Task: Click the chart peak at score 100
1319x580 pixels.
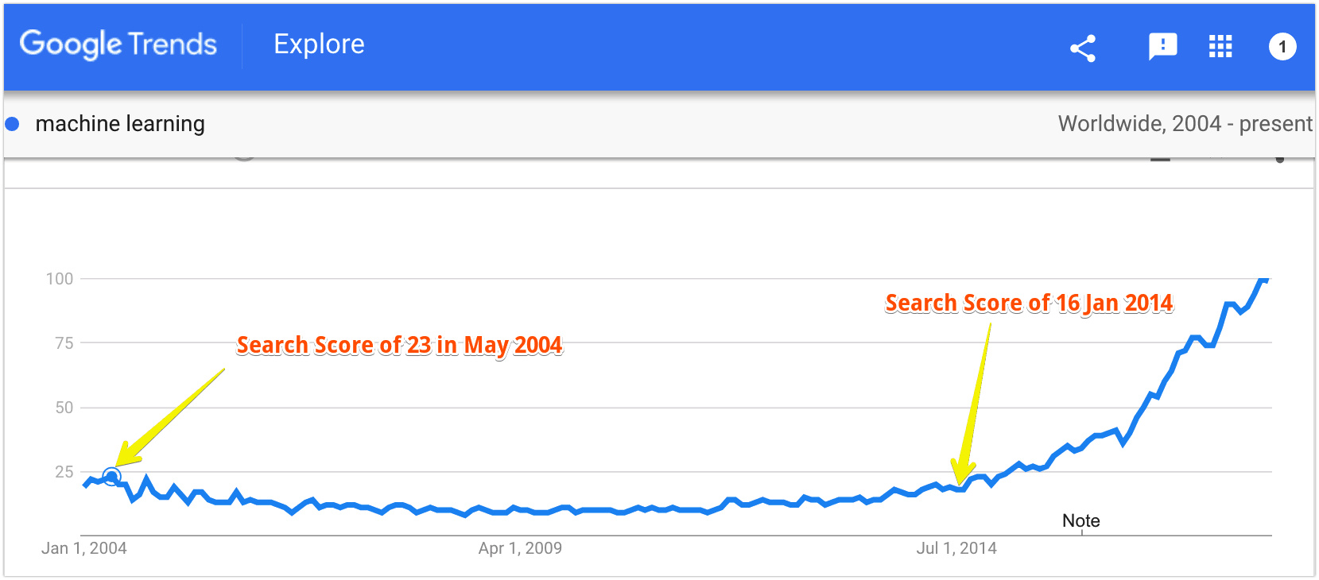Action: (x=1263, y=280)
